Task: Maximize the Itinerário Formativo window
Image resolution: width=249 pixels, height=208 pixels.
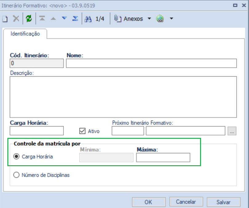Action: [235, 6]
